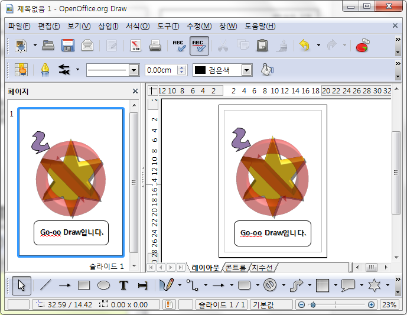Open the 편집 menu
The height and width of the screenshot is (315, 407).
tap(49, 26)
